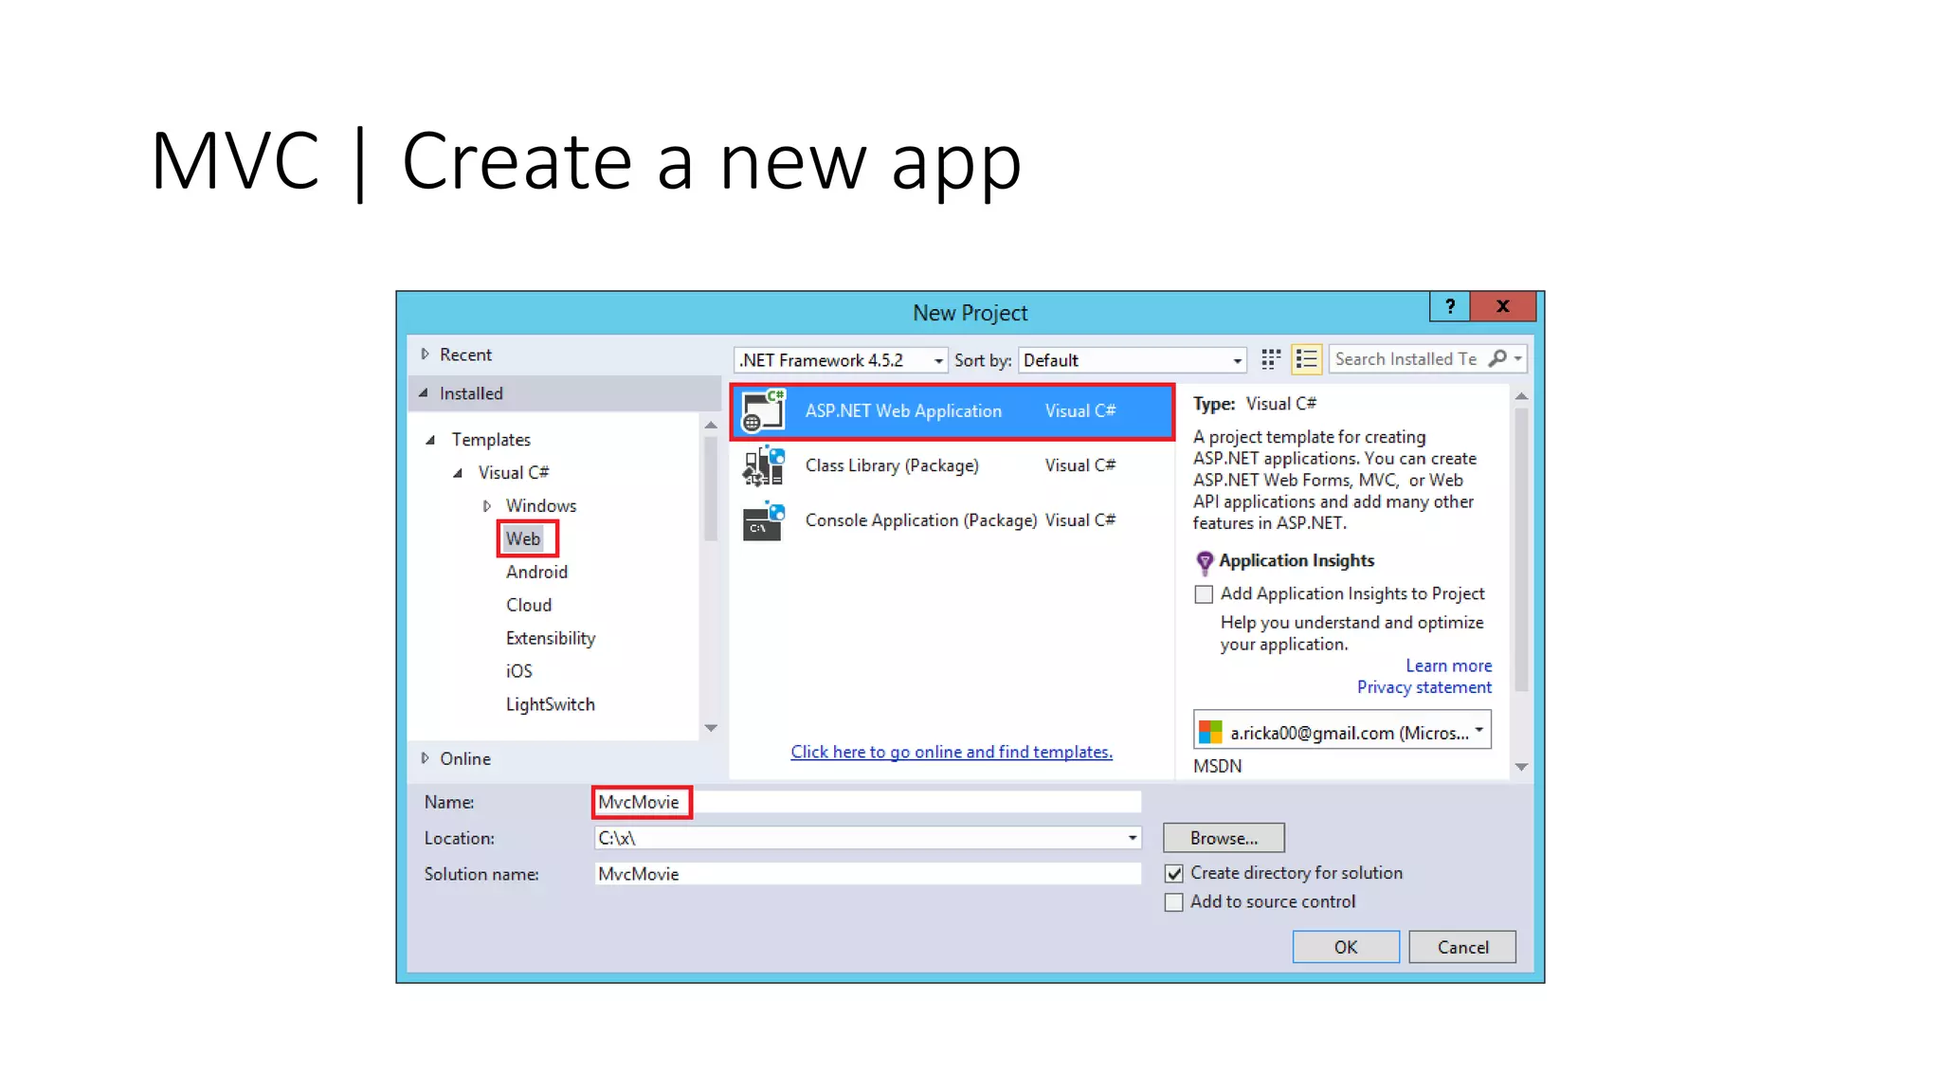The width and height of the screenshot is (1941, 1092).
Task: Click the MSDN text in details pane
Action: point(1217,766)
